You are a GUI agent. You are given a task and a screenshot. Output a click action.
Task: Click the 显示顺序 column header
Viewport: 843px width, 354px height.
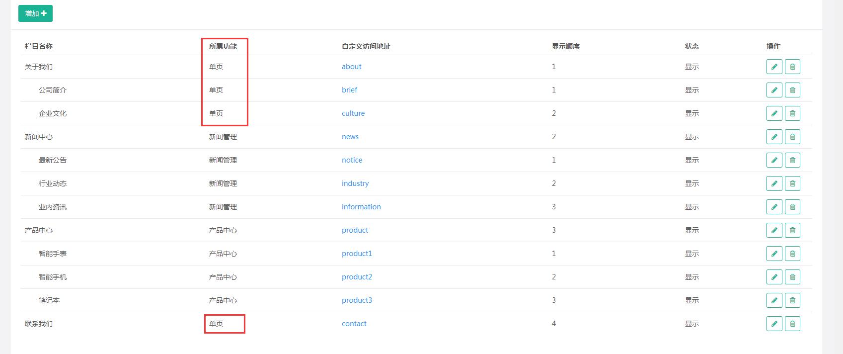(565, 46)
